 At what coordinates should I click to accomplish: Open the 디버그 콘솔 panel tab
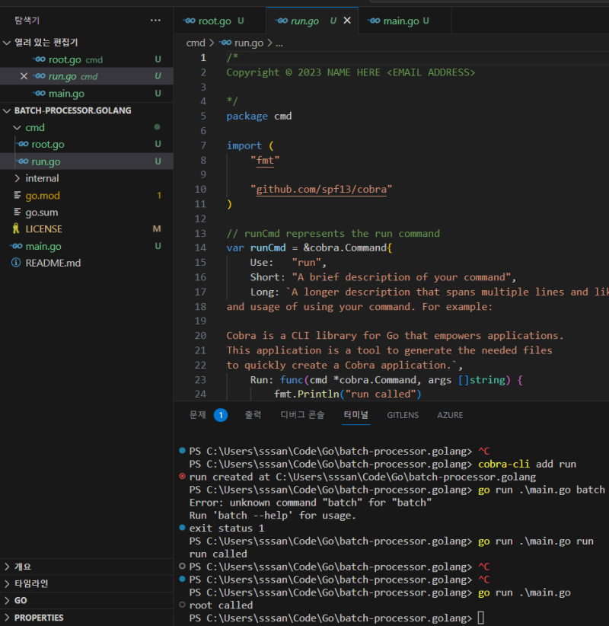pyautogui.click(x=302, y=415)
